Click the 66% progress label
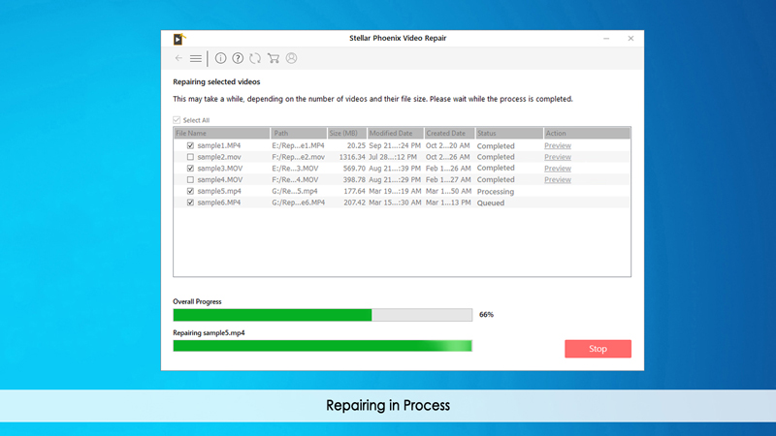The width and height of the screenshot is (776, 436). [486, 314]
